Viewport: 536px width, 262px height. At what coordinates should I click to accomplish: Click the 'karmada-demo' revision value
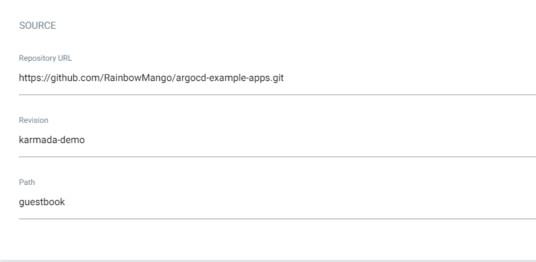[x=52, y=140]
